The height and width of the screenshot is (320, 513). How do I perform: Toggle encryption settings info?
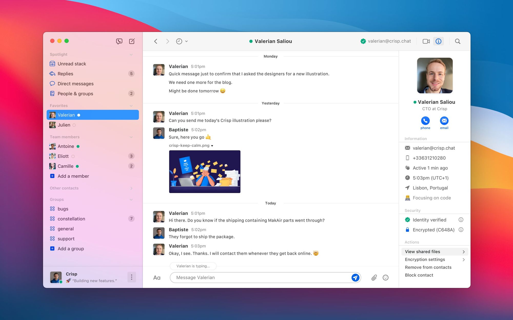(461, 230)
